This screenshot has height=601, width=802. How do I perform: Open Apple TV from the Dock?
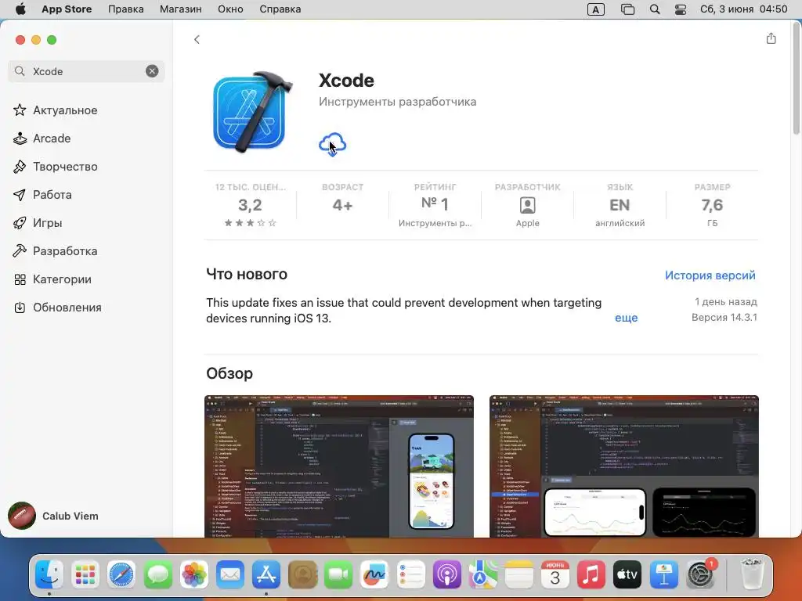pyautogui.click(x=627, y=574)
